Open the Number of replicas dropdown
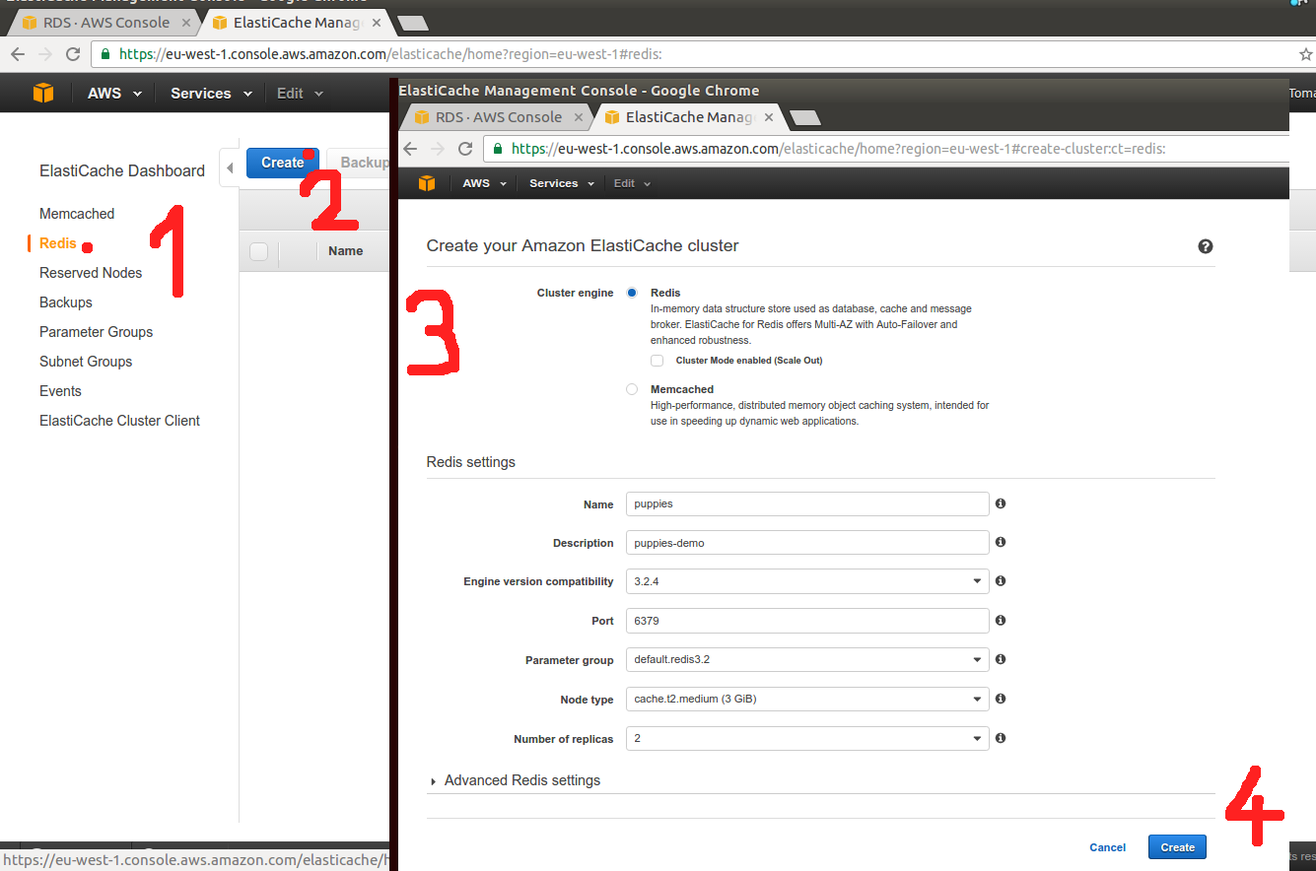This screenshot has width=1316, height=871. [807, 738]
